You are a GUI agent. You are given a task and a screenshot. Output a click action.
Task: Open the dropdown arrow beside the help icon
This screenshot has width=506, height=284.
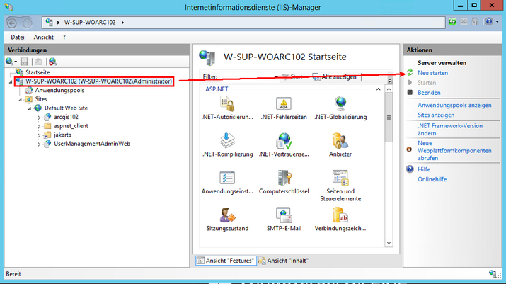(x=497, y=22)
